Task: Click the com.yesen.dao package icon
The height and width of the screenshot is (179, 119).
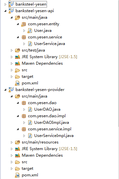Action: [24, 103]
